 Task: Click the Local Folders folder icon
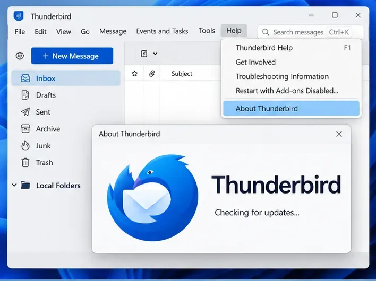[25, 185]
